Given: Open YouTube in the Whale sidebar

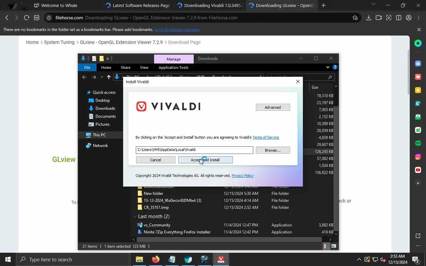Looking at the screenshot, I should tap(418, 170).
